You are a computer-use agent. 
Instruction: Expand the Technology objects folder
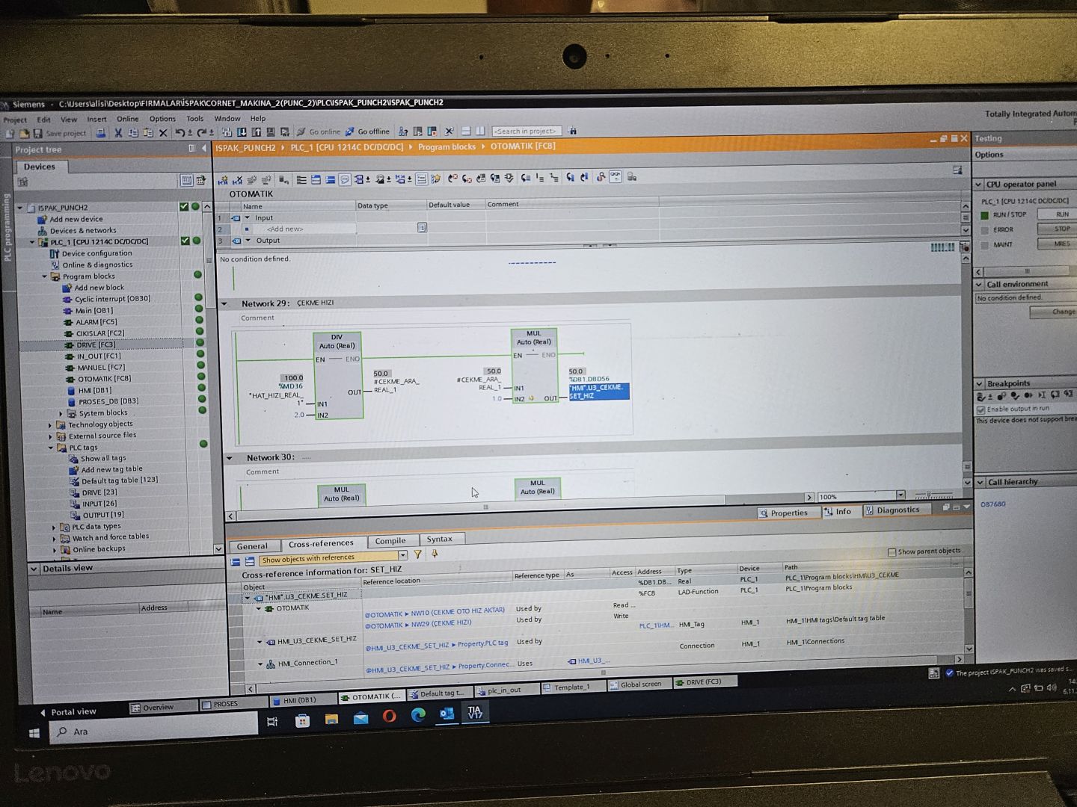[50, 424]
